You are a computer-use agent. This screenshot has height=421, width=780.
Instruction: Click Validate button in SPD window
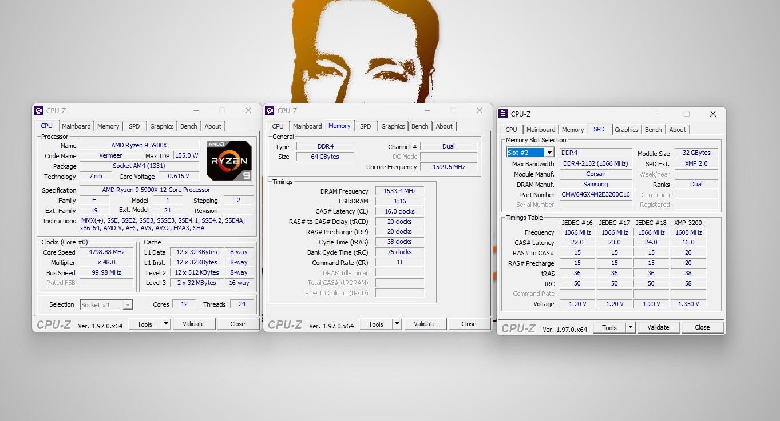pos(658,327)
